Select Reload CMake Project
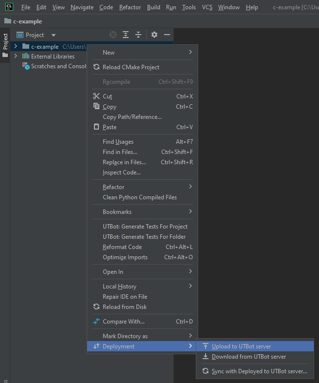The image size is (319, 383). 131,67
